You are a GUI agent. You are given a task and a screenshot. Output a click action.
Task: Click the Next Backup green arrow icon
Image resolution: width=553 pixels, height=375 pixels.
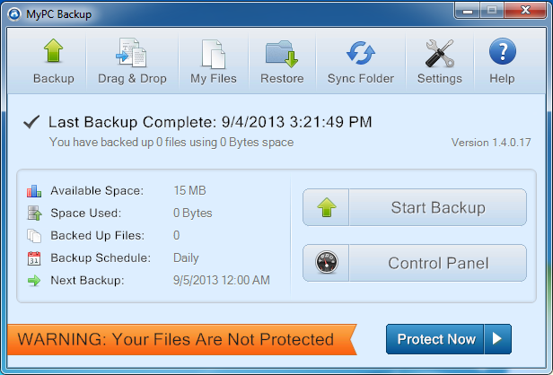pyautogui.click(x=34, y=281)
